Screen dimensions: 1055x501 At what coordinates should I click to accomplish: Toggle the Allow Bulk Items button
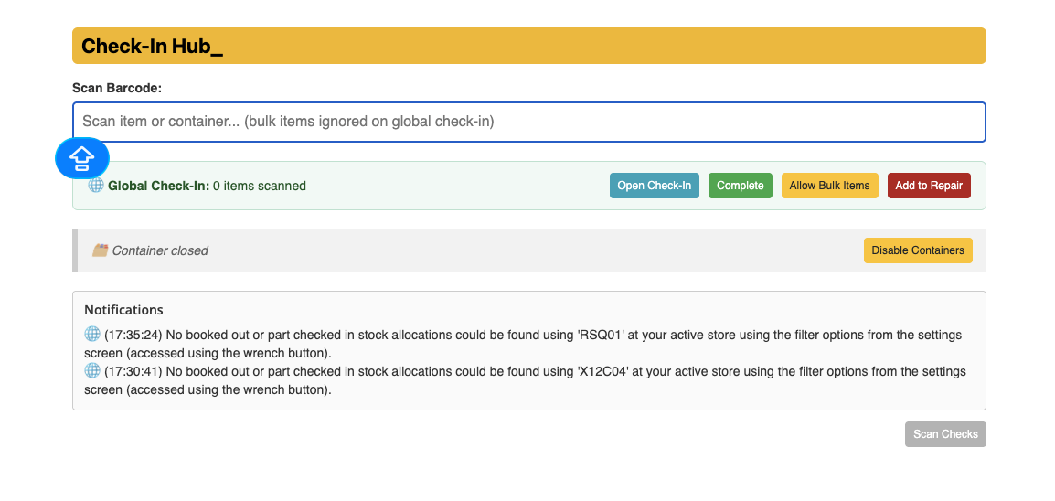coord(829,186)
